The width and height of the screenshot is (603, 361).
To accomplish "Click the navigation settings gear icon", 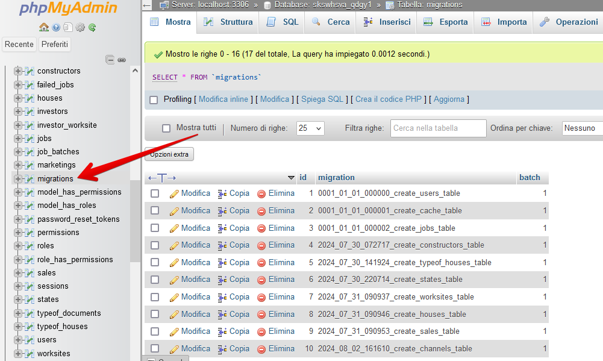I will (x=80, y=27).
